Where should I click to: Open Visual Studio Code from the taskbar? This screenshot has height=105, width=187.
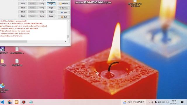tap(2, 102)
